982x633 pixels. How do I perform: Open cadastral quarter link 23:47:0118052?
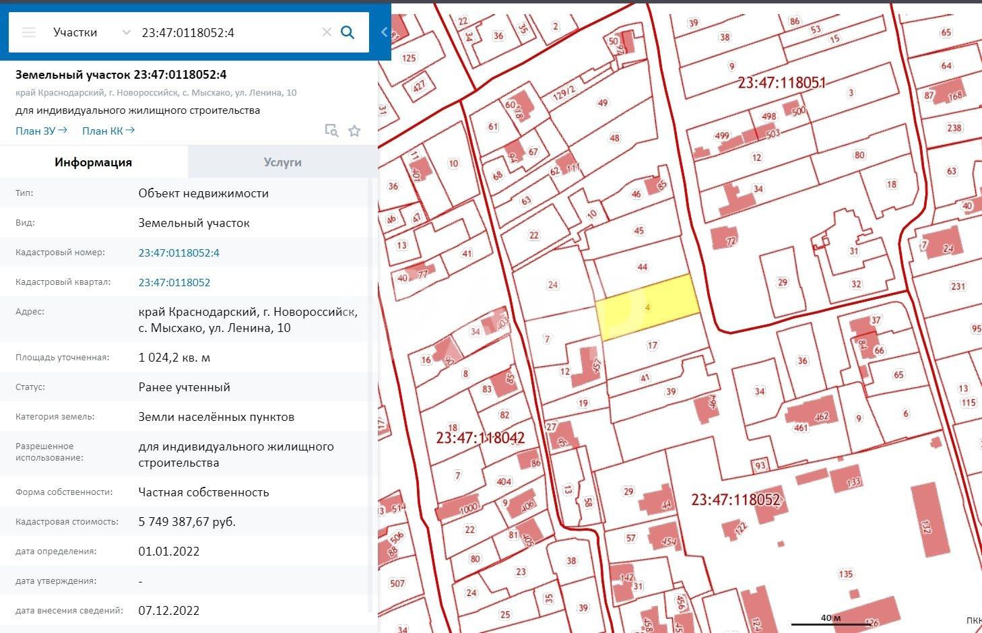(x=174, y=282)
